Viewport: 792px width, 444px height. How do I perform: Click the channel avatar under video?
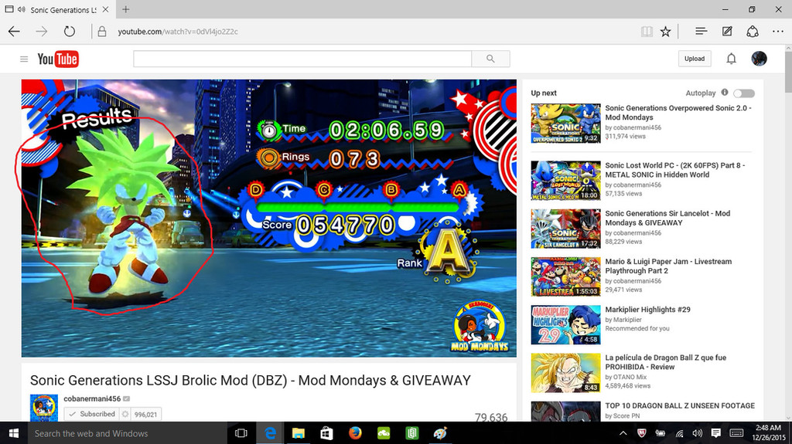coord(44,408)
